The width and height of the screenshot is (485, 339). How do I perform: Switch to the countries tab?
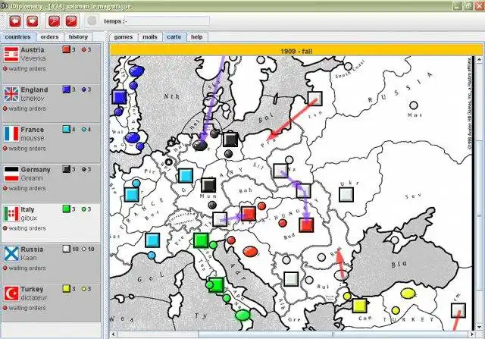[x=18, y=37]
